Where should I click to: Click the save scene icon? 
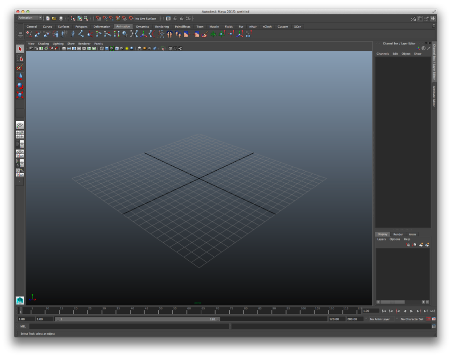coord(61,19)
